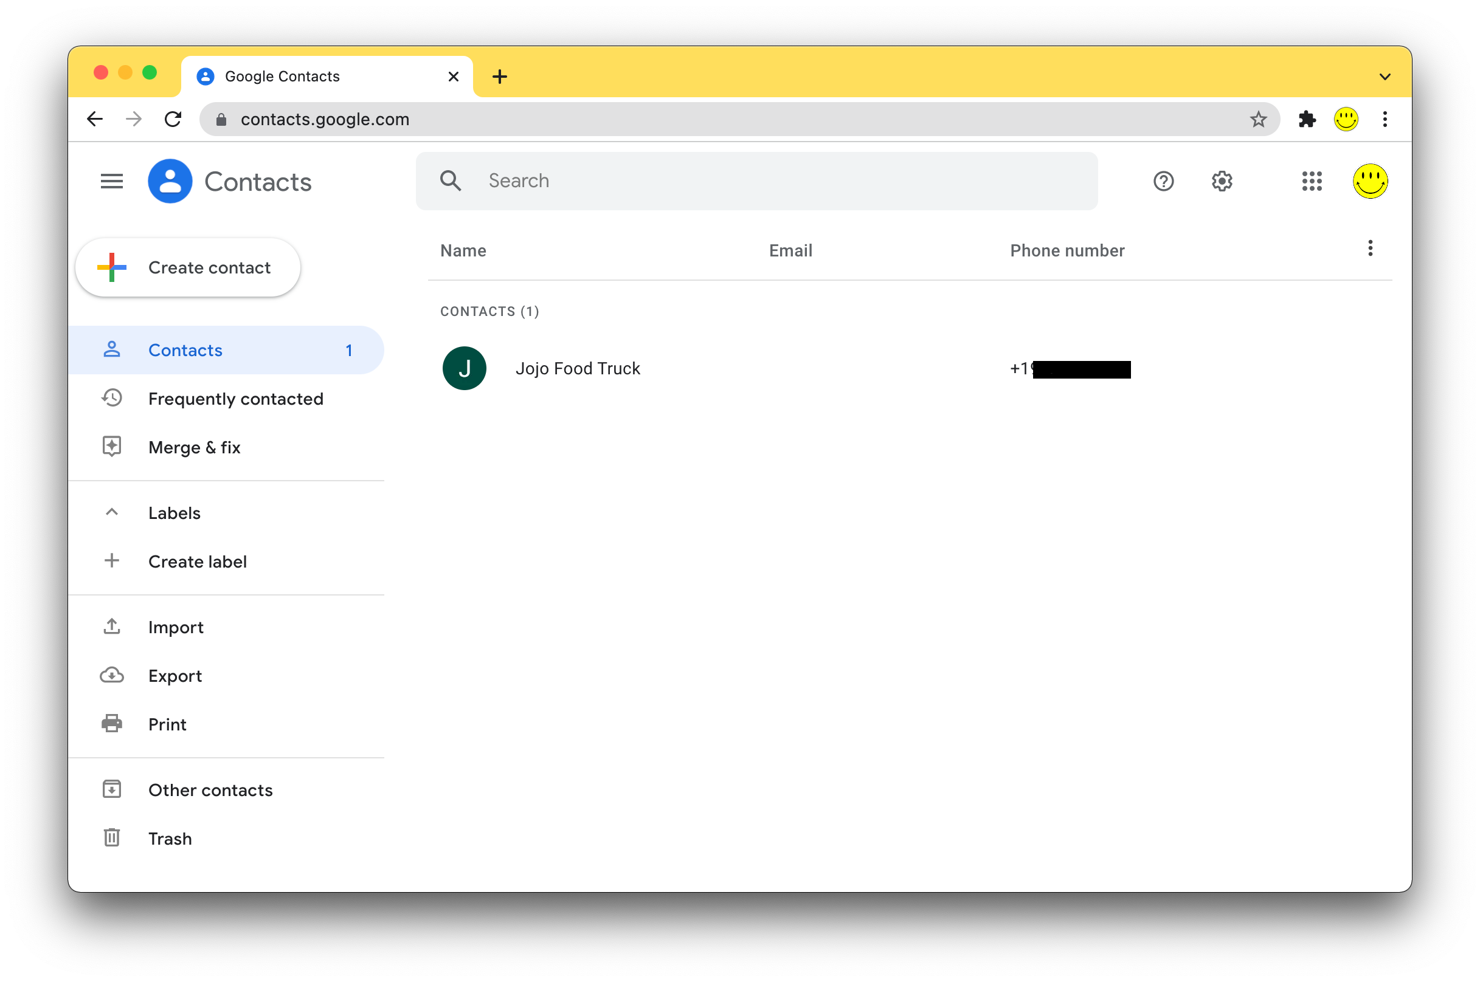
Task: Open Import contacts
Action: (x=226, y=627)
